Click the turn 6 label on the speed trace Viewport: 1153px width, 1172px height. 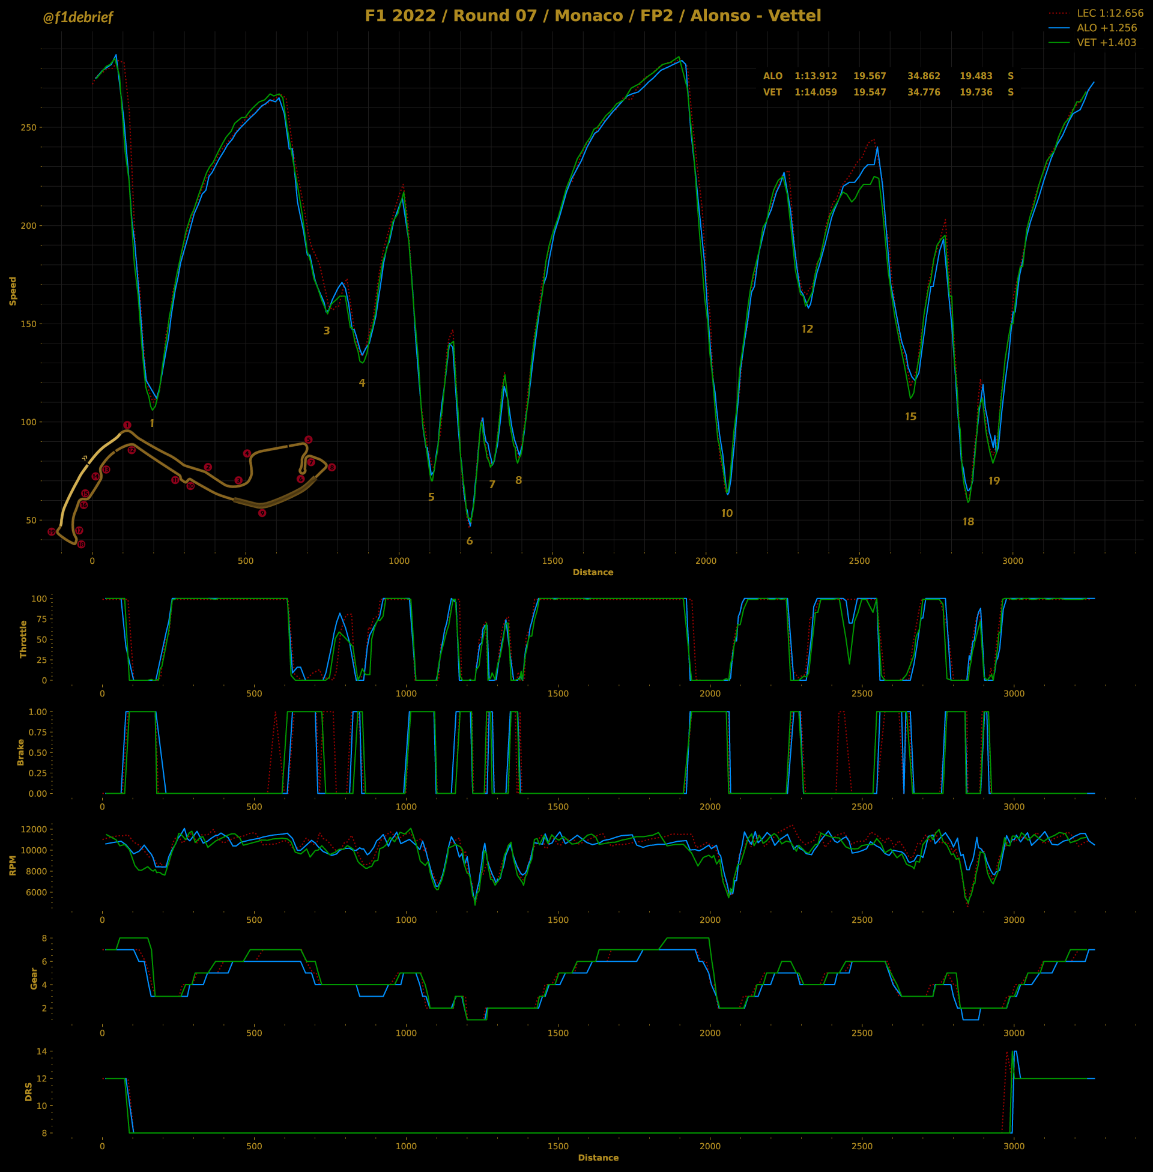pyautogui.click(x=470, y=541)
